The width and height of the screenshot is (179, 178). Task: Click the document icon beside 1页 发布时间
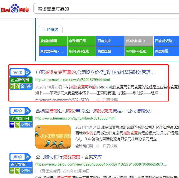click(36, 171)
